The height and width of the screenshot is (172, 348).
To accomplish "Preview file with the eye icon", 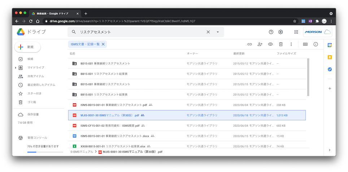I will (270, 44).
